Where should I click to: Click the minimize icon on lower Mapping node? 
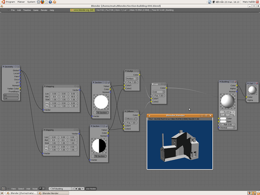pyautogui.click(x=77, y=130)
